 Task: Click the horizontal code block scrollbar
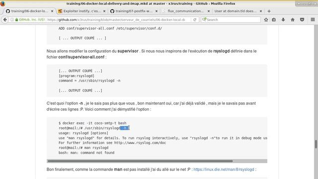[x=140, y=161]
